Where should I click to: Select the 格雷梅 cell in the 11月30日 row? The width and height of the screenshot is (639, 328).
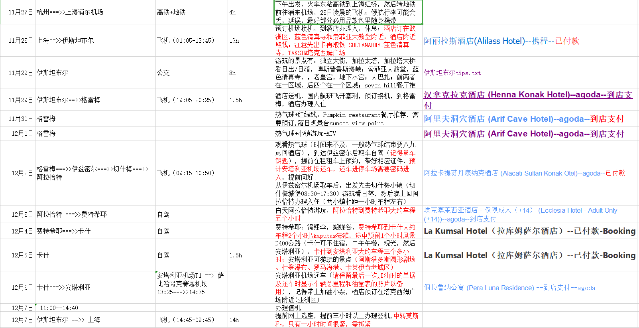click(x=96, y=119)
